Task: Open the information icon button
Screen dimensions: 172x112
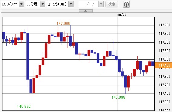Action: [126, 4]
